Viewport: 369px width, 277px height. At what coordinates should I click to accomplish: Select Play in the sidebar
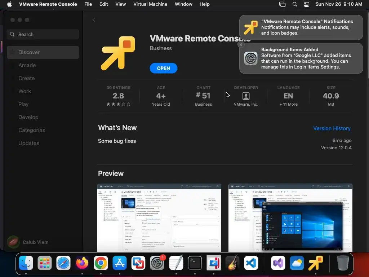(43, 104)
